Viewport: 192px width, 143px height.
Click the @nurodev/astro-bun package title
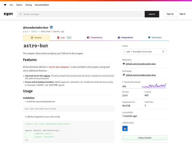[x=35, y=28]
